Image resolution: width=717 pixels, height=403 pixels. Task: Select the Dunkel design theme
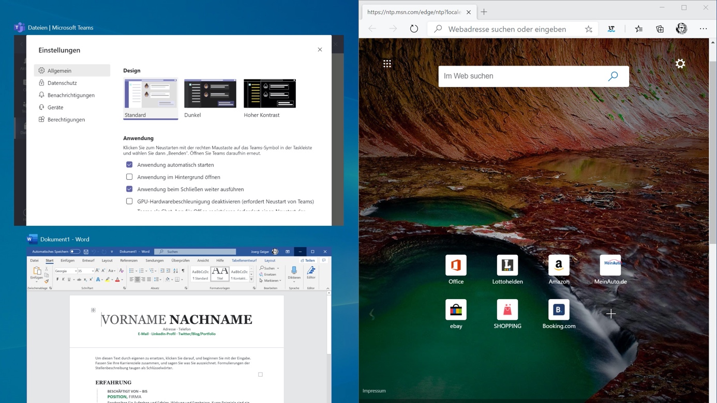click(210, 99)
